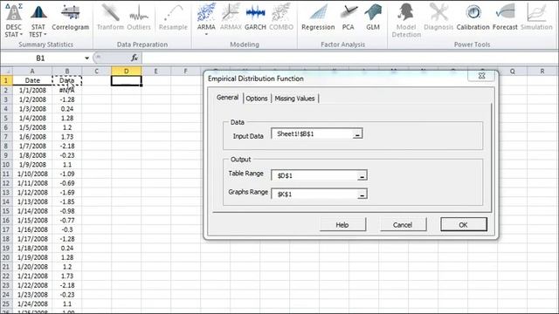Open the Calibration power tool
Image resolution: width=559 pixels, height=314 pixels.
473,17
